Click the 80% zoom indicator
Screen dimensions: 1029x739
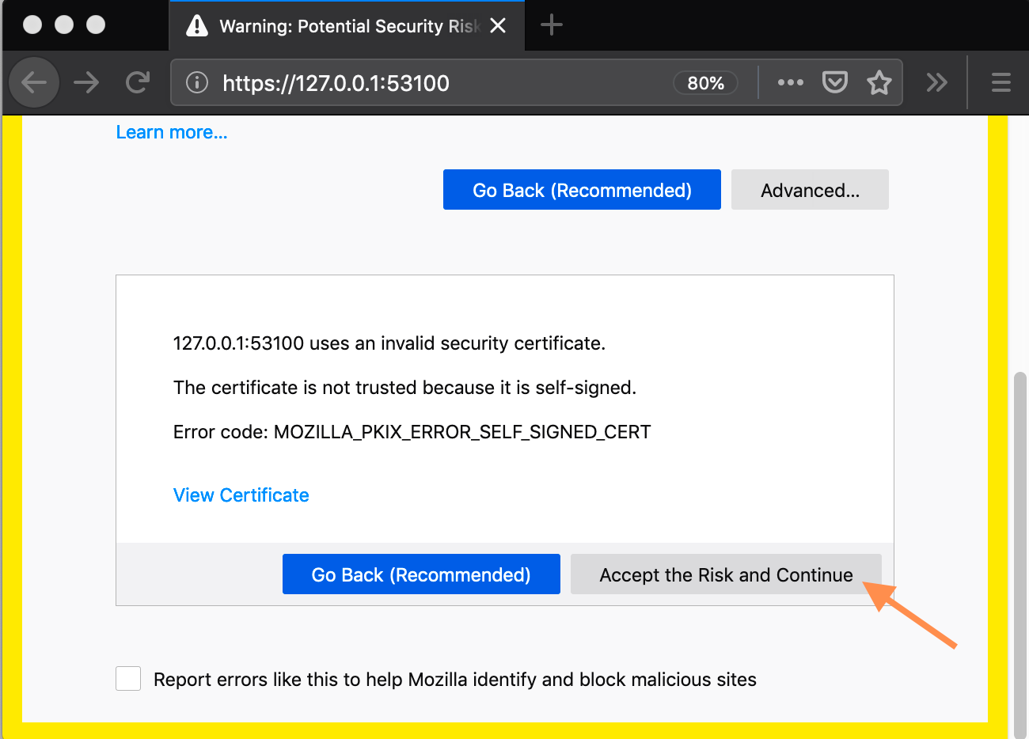(x=704, y=82)
